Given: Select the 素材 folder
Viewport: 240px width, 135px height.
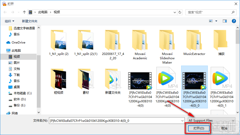Looking at the screenshot, I should [x=86, y=81].
